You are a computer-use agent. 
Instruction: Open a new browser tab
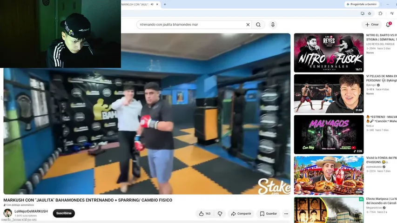pos(165,4)
